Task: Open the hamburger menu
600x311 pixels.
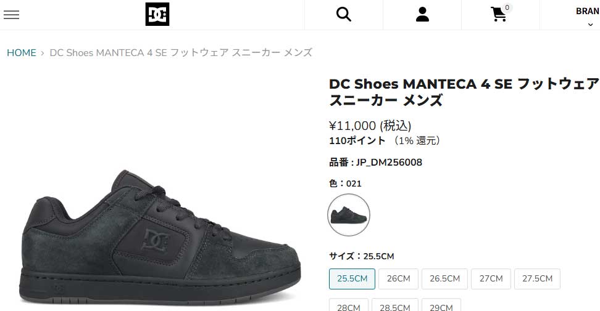Action: [11, 15]
